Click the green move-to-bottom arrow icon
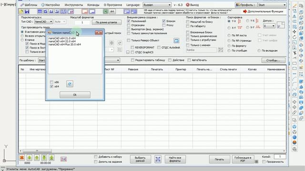 [x=51, y=158]
